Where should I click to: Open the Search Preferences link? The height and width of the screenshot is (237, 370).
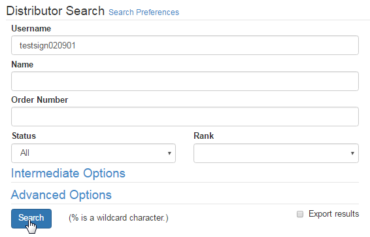click(x=144, y=12)
